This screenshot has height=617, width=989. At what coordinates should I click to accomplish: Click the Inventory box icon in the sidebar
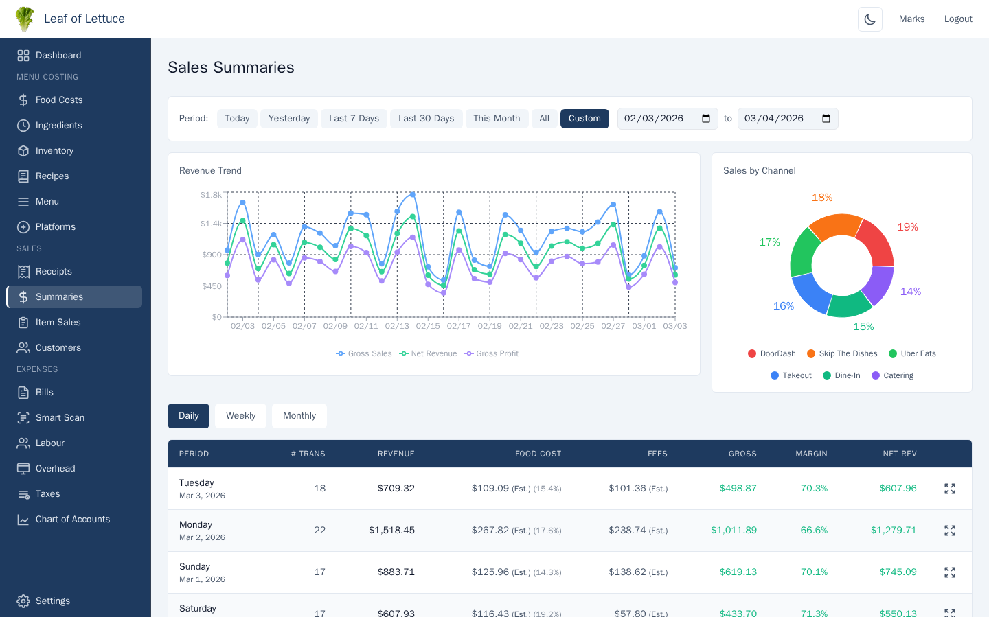(x=23, y=151)
